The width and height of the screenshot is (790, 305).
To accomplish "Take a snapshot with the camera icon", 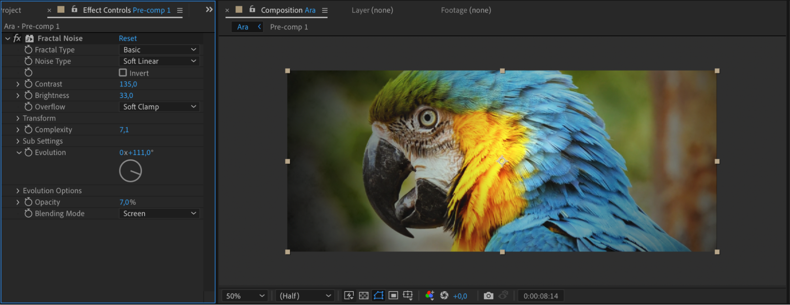I will pyautogui.click(x=488, y=296).
